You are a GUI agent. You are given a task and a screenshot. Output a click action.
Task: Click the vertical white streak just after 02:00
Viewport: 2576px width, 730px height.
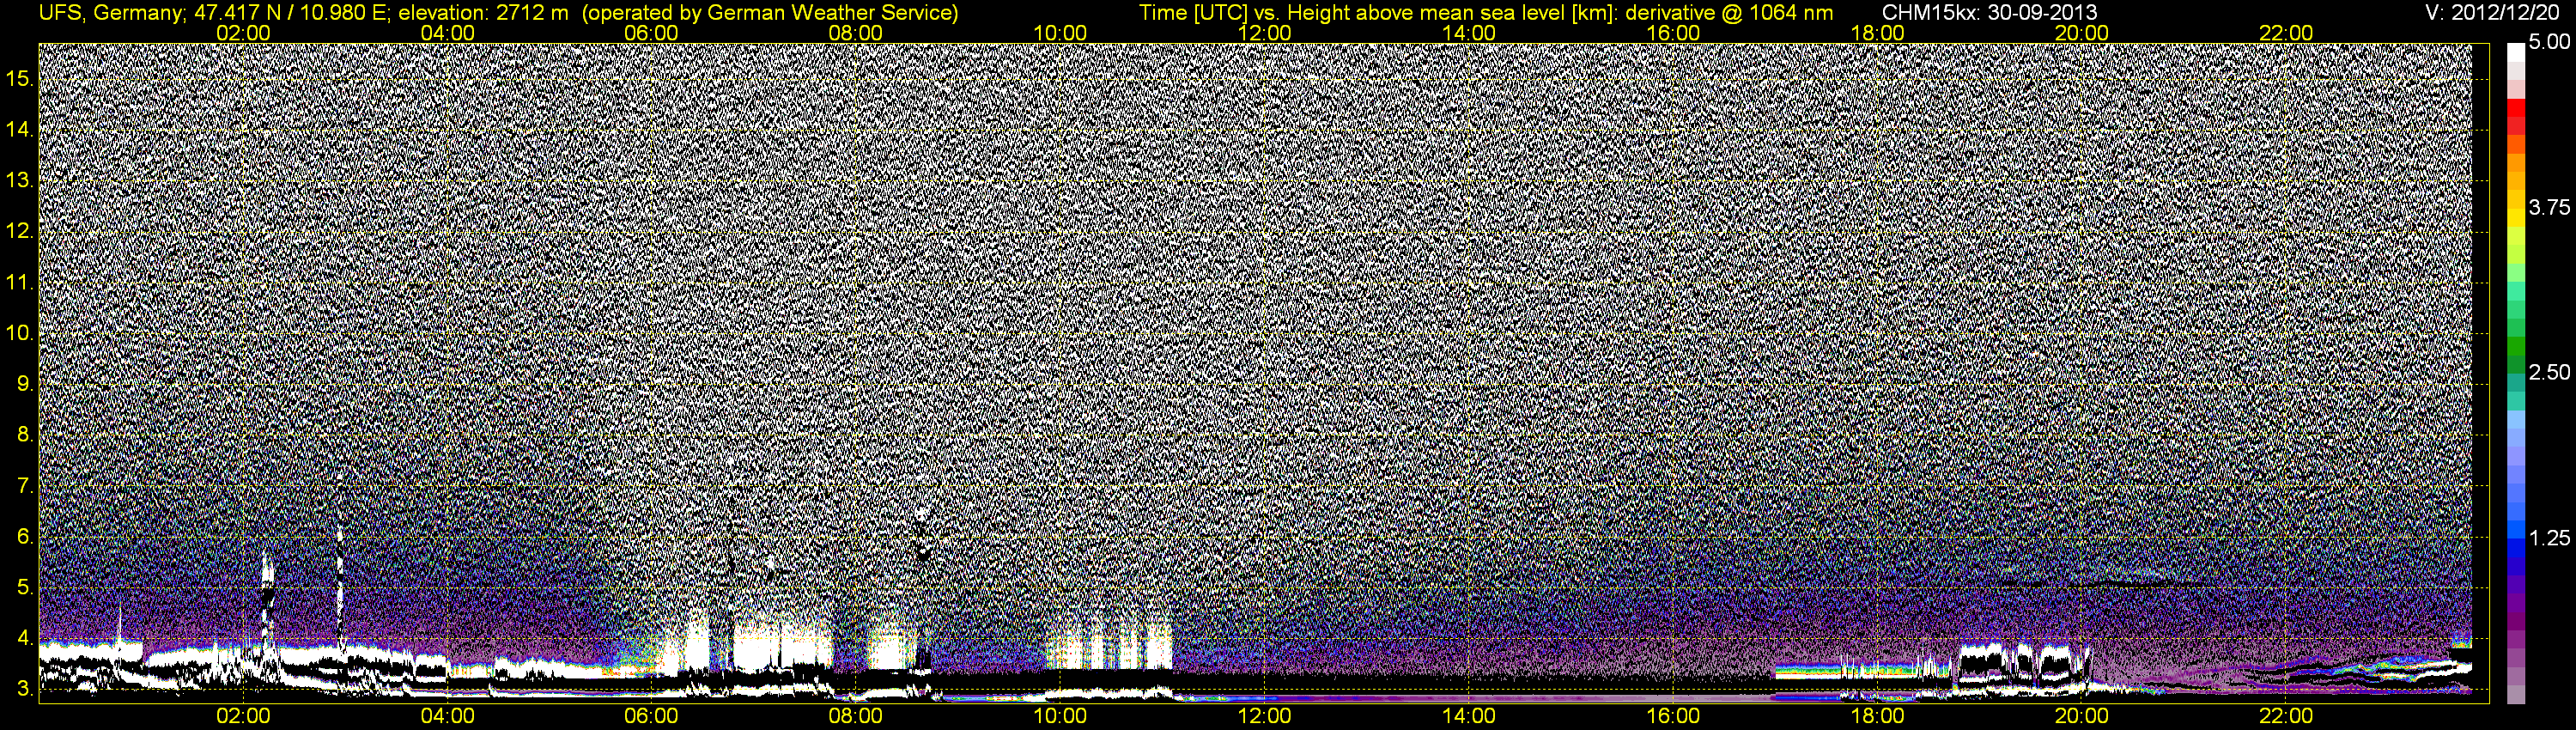click(267, 595)
